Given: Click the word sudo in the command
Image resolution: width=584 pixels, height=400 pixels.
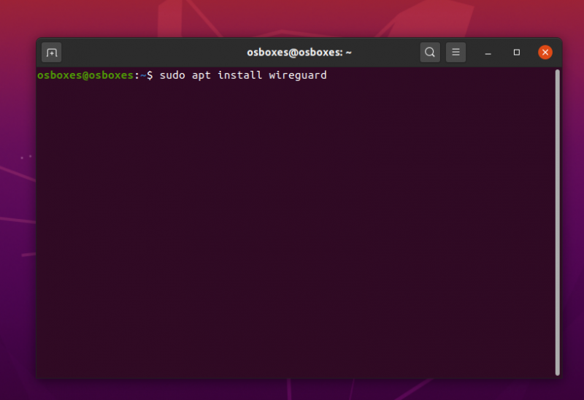Looking at the screenshot, I should (171, 75).
